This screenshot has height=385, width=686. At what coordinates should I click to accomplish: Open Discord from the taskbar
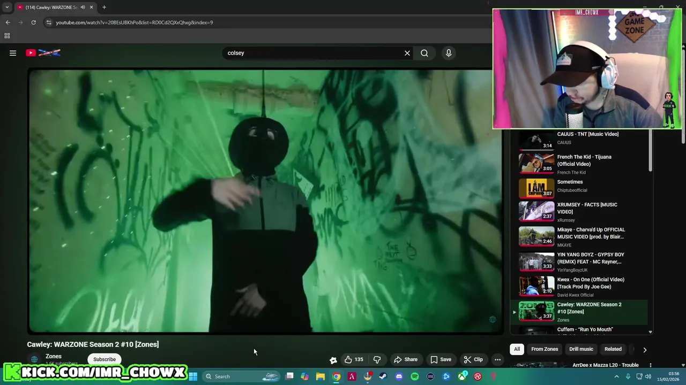(x=399, y=376)
